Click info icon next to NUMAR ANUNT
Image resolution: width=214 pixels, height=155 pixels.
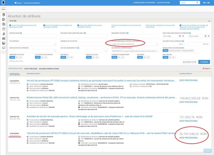click(x=22, y=33)
